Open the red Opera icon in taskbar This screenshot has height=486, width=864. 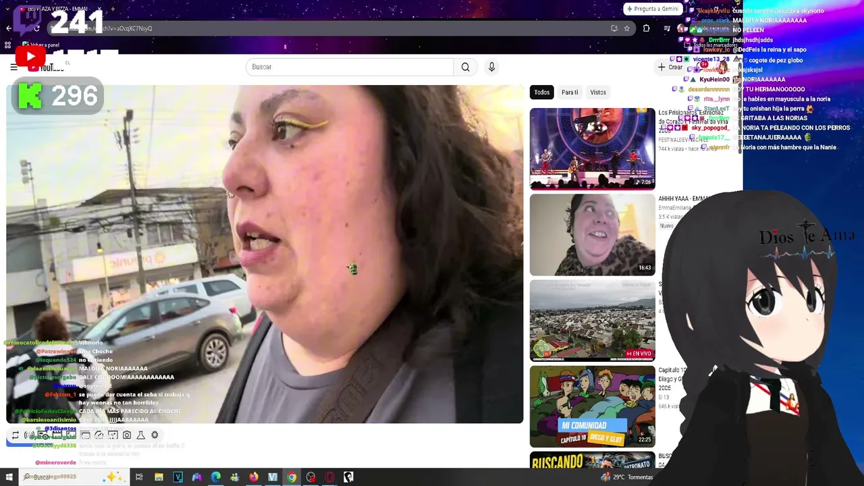point(329,477)
